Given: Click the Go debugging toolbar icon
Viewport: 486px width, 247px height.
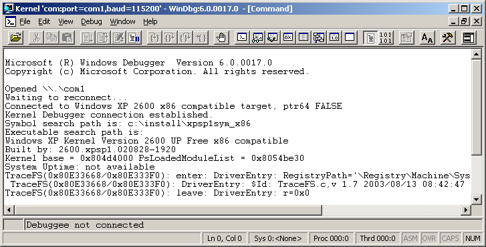Looking at the screenshot, I should (x=88, y=37).
